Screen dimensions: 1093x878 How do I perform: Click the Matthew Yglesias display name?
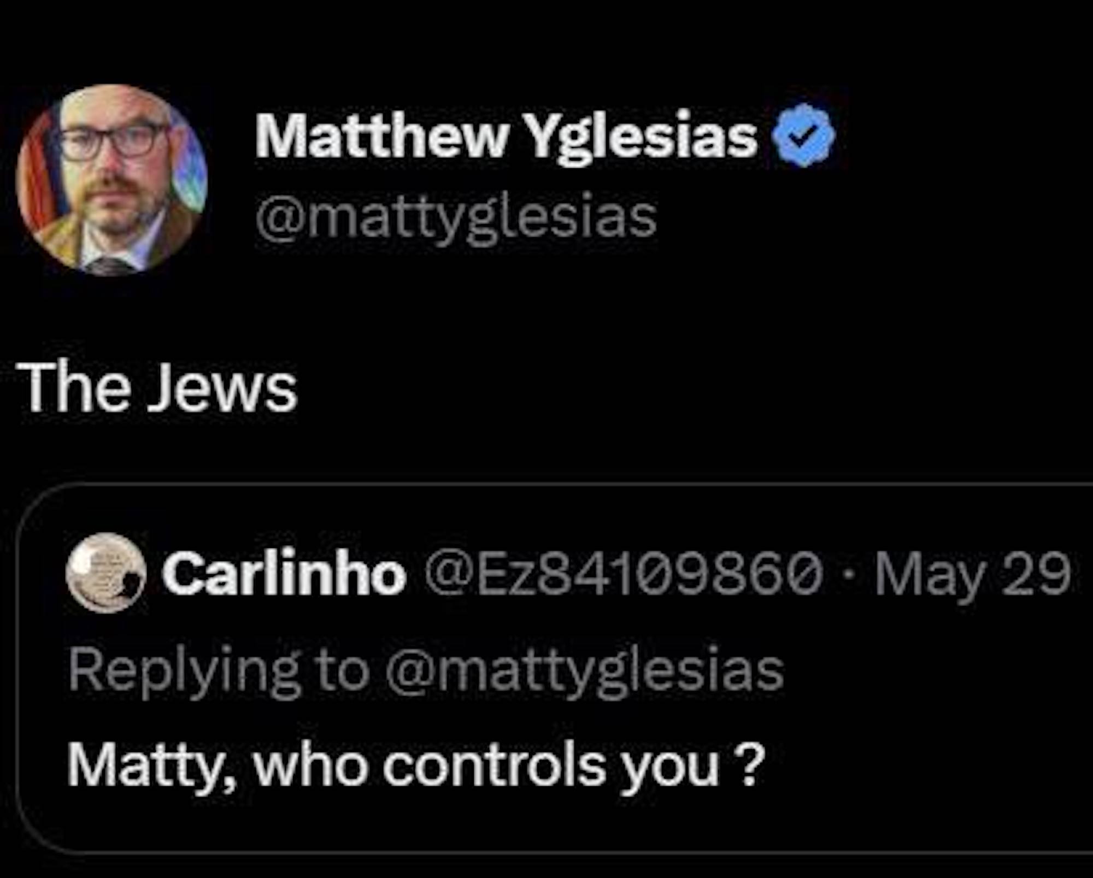[x=506, y=138]
